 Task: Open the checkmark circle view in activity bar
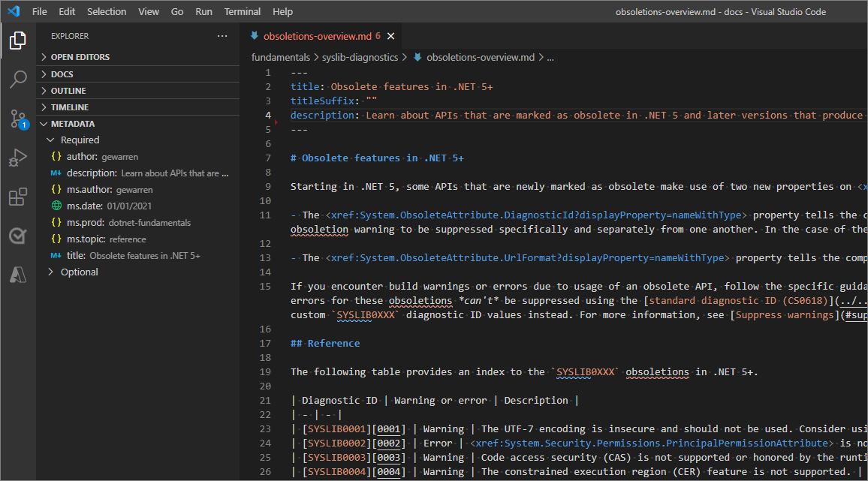18,236
